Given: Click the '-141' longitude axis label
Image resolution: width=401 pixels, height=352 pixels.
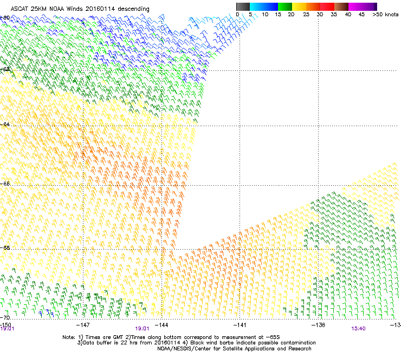Looking at the screenshot, I should coord(240,325).
